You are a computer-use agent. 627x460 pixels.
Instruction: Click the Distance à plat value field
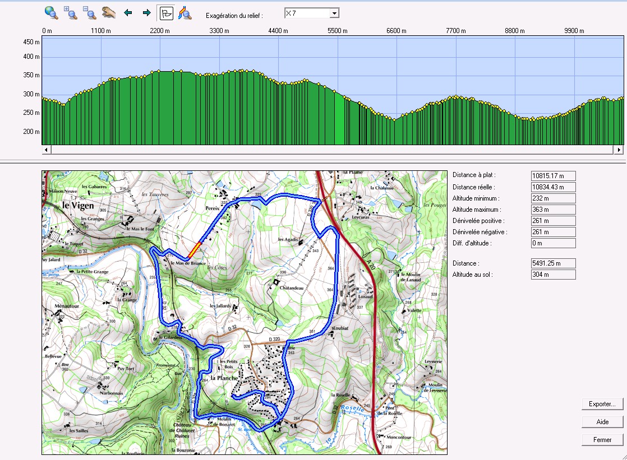tap(553, 176)
